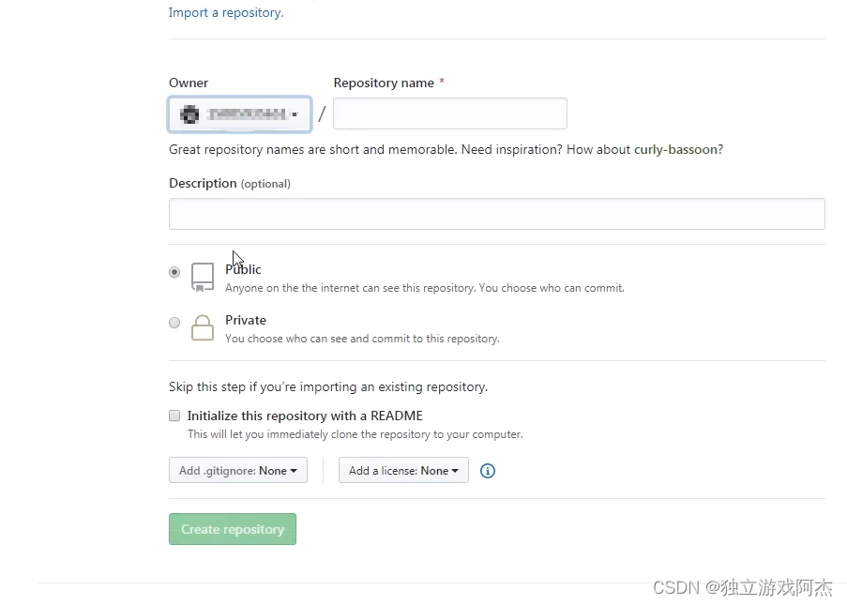Click the Public repository book icon
This screenshot has height=605, width=847.
203,277
